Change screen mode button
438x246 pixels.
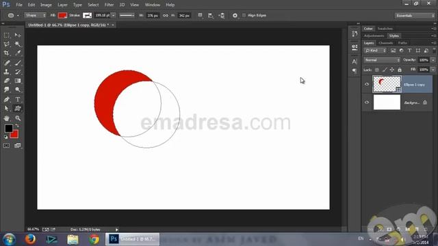point(18,146)
